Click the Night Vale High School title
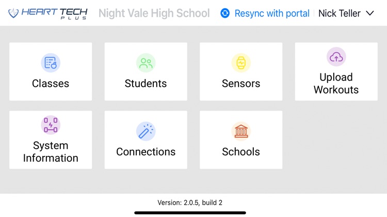The width and height of the screenshot is (387, 217). click(x=154, y=13)
